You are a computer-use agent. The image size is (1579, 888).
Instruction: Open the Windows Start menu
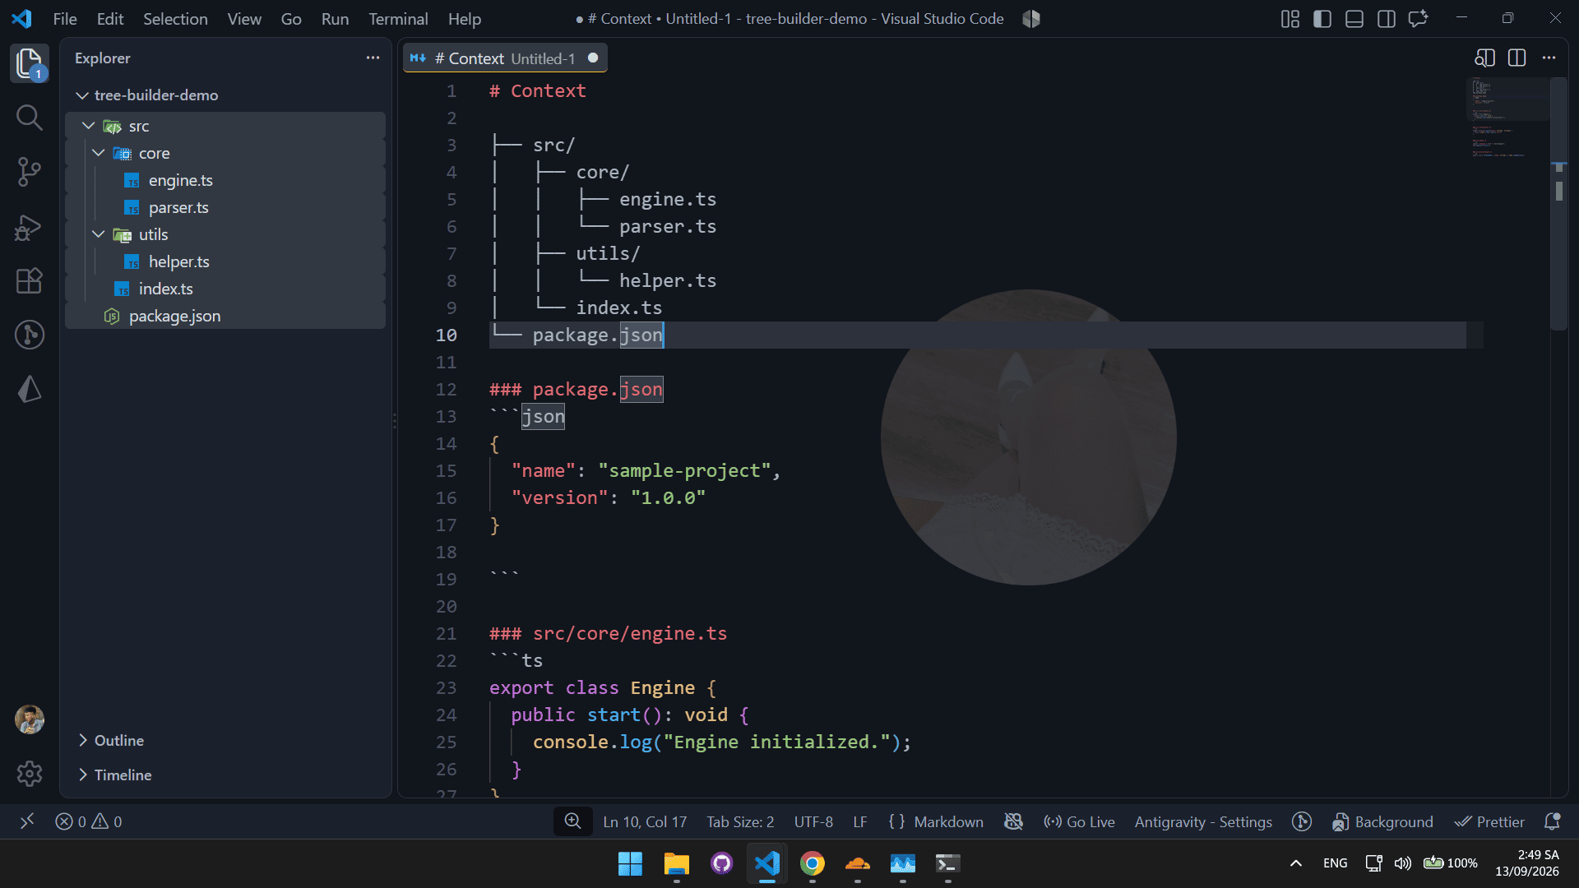click(631, 863)
